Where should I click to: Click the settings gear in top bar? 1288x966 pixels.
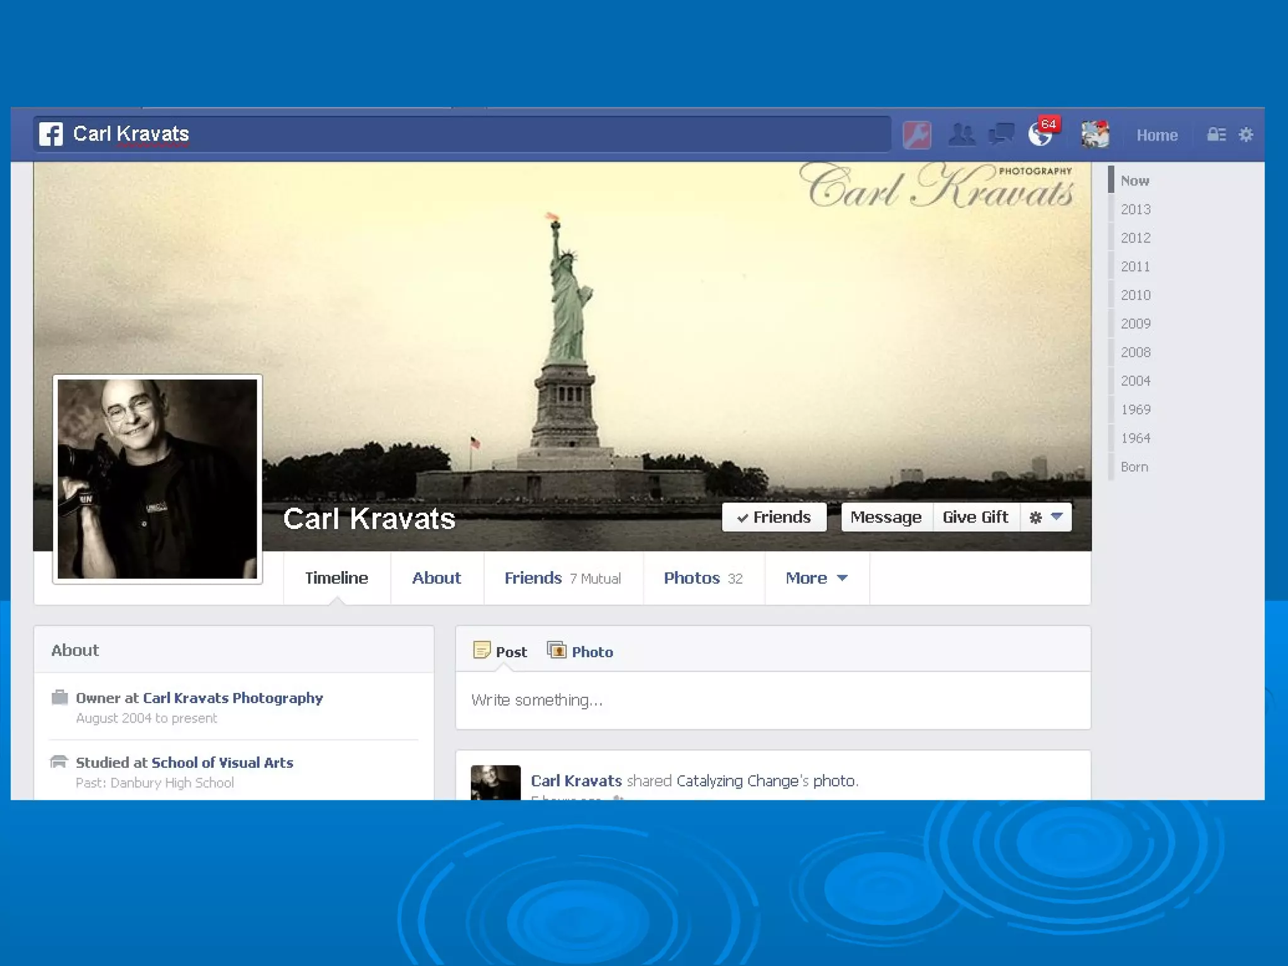[x=1246, y=135]
